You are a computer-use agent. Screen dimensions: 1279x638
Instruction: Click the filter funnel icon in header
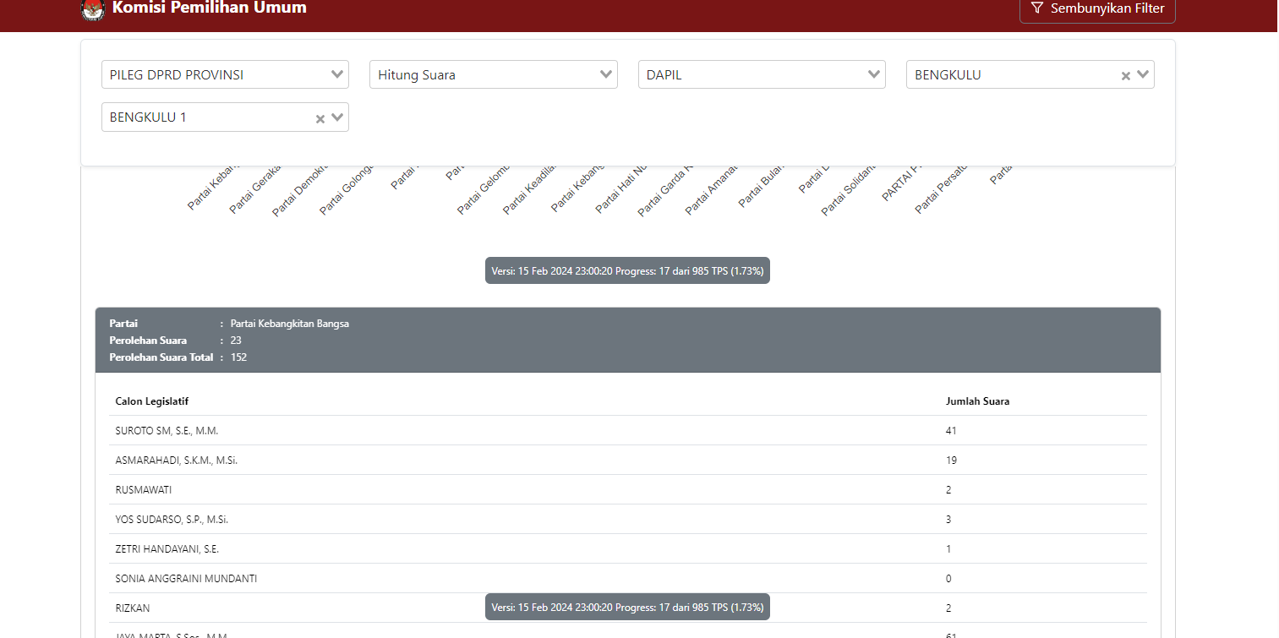1037,8
